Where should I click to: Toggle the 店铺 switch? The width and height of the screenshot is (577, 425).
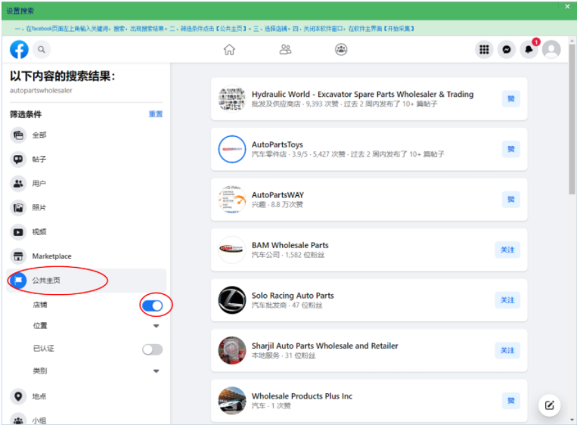pos(153,306)
